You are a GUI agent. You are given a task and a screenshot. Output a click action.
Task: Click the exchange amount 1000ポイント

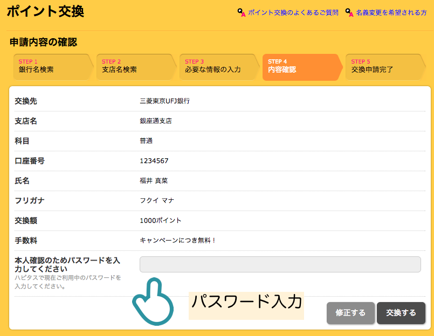click(x=161, y=220)
